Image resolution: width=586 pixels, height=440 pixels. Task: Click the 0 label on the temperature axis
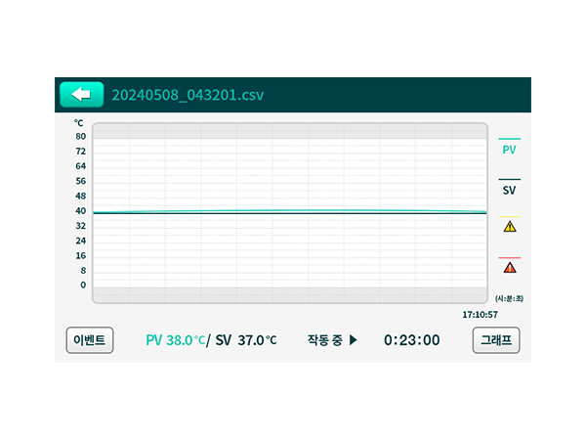click(82, 286)
